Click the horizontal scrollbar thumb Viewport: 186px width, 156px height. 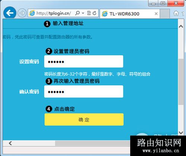tap(93, 143)
